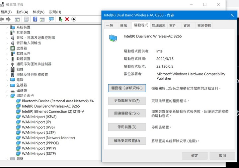Image resolution: width=239 pixels, height=168 pixels.
Task: Select the 軟體元件 category icon
Action: pyautogui.click(x=13, y=53)
